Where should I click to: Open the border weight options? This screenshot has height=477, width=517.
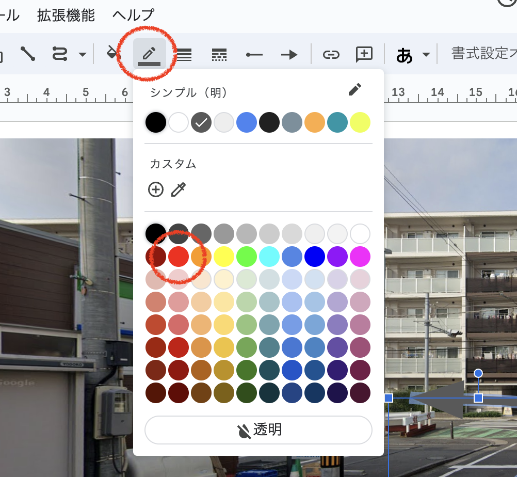(x=184, y=54)
